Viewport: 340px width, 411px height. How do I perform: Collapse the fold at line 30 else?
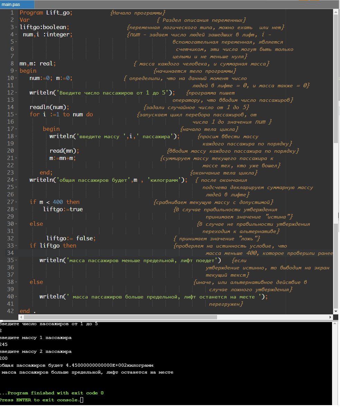coord(16,224)
